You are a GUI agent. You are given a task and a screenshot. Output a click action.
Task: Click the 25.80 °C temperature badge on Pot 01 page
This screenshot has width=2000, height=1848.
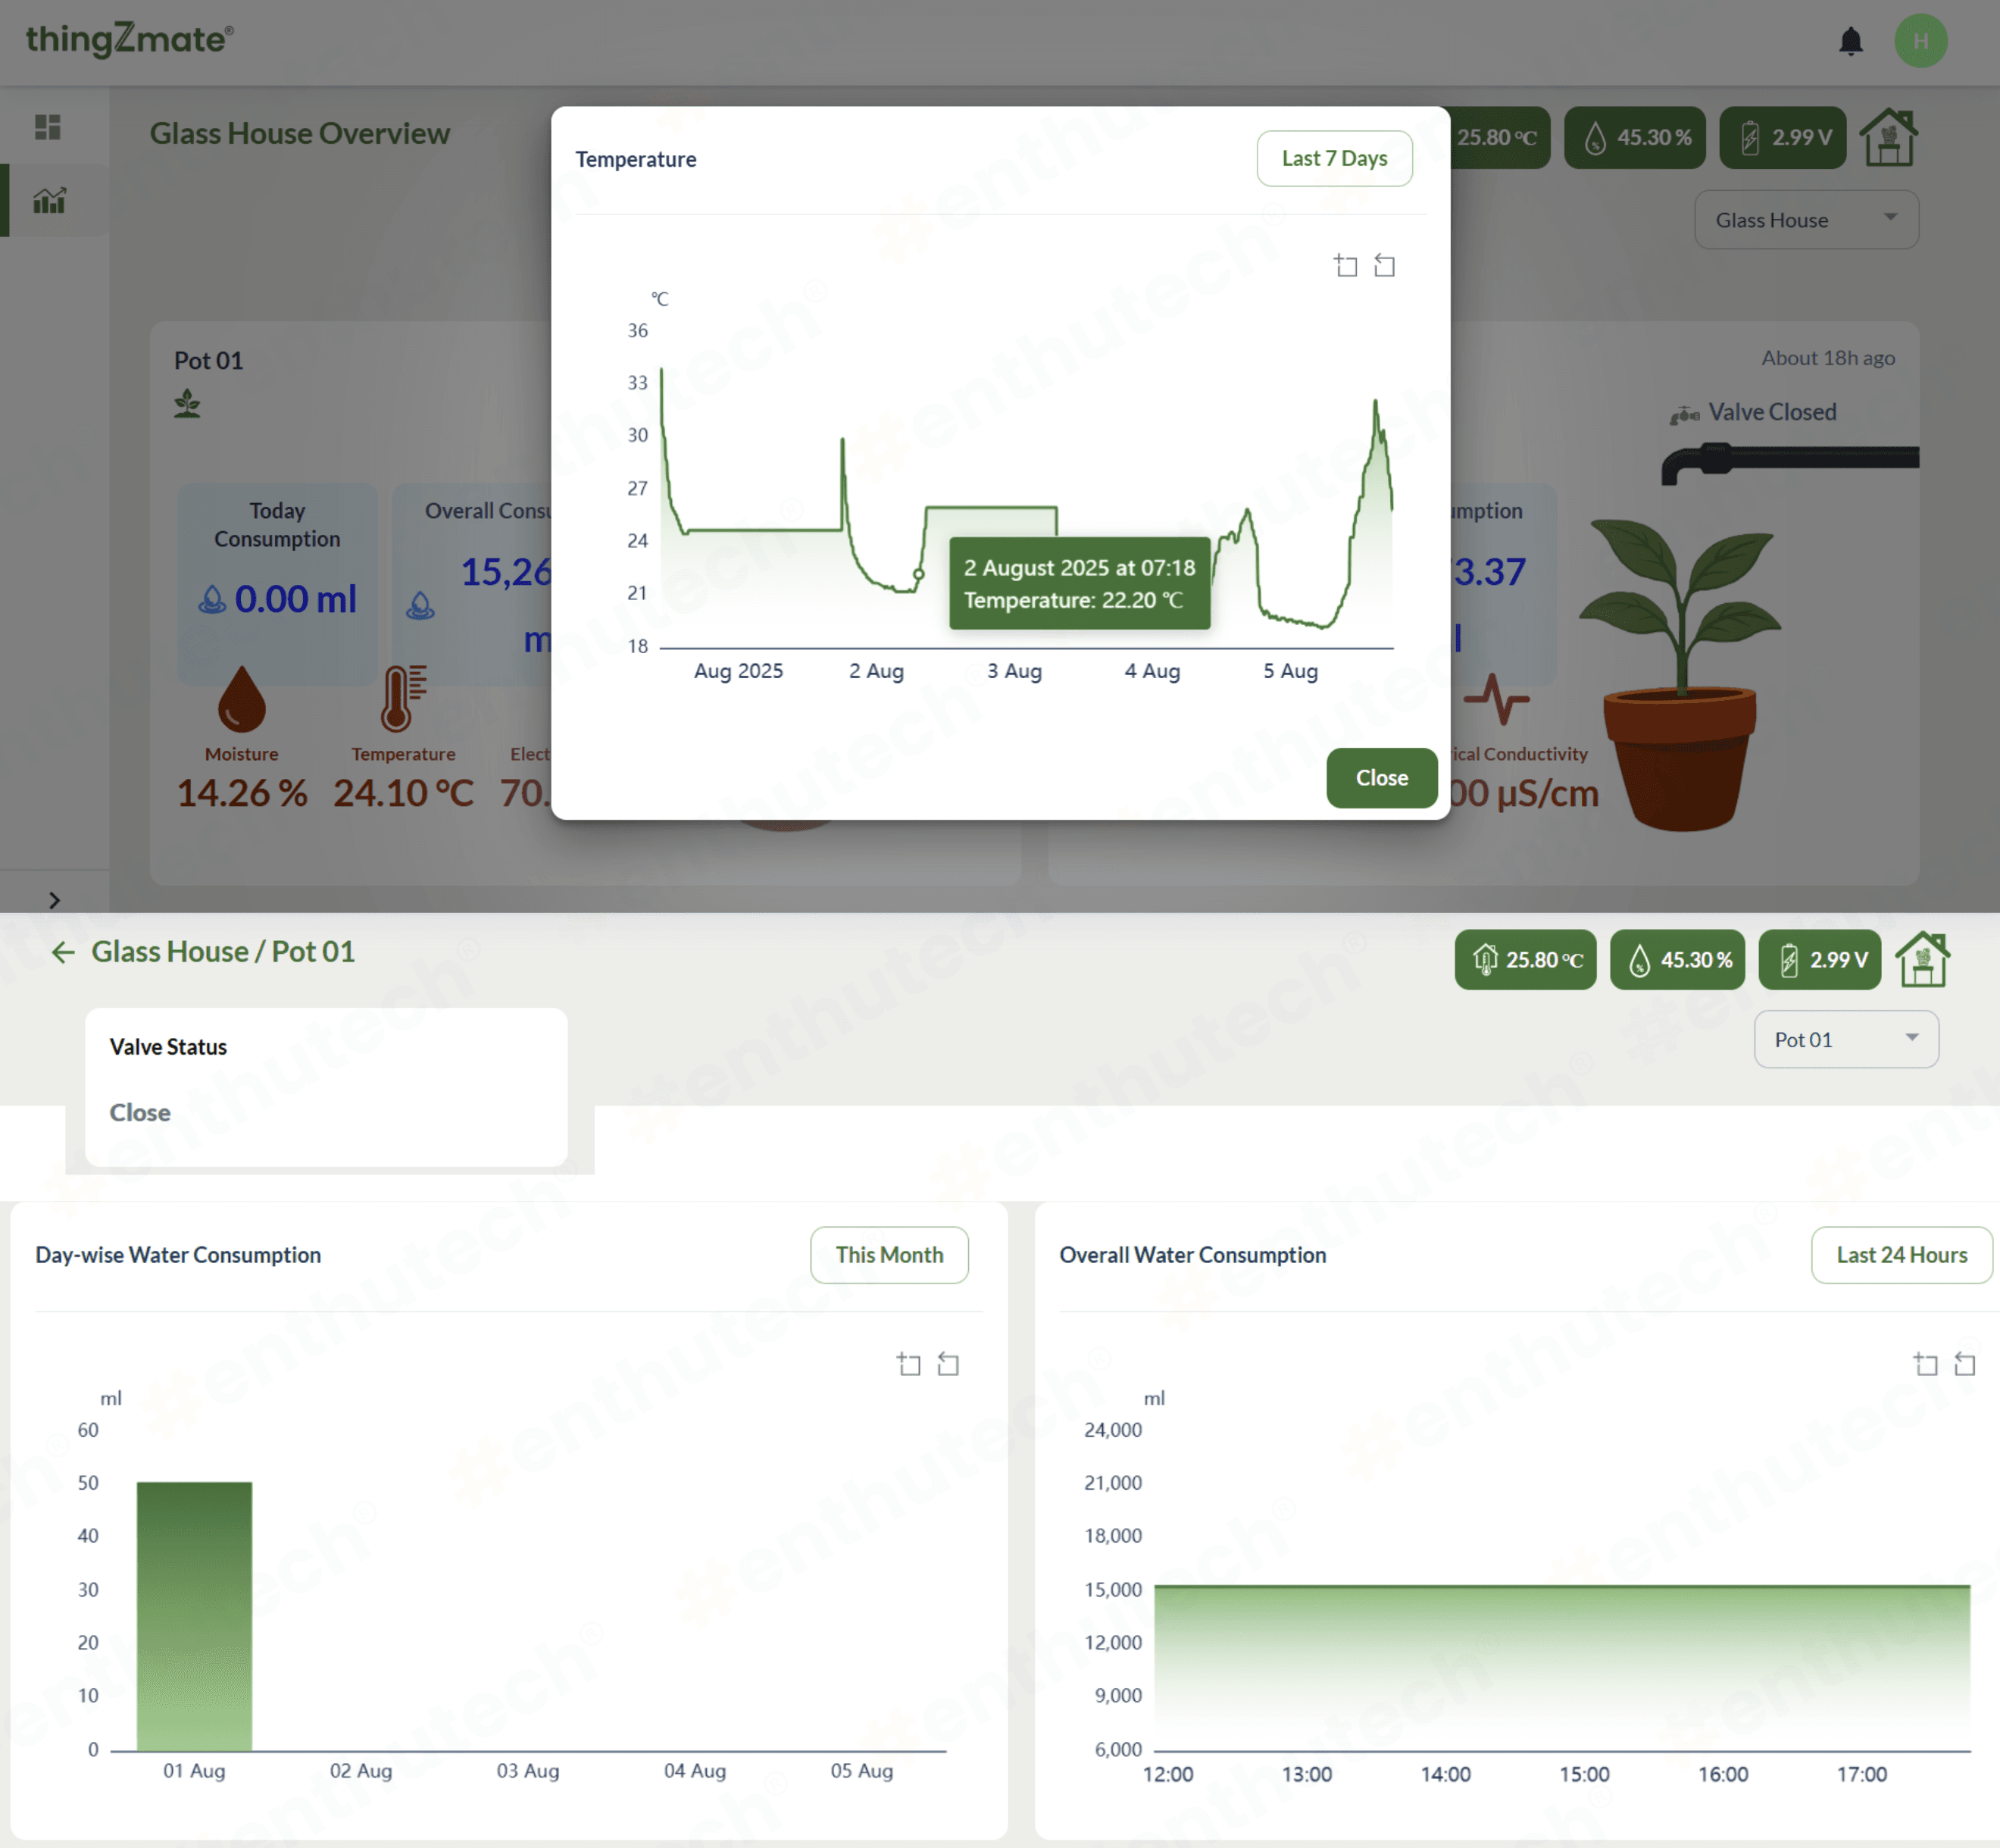[1525, 960]
